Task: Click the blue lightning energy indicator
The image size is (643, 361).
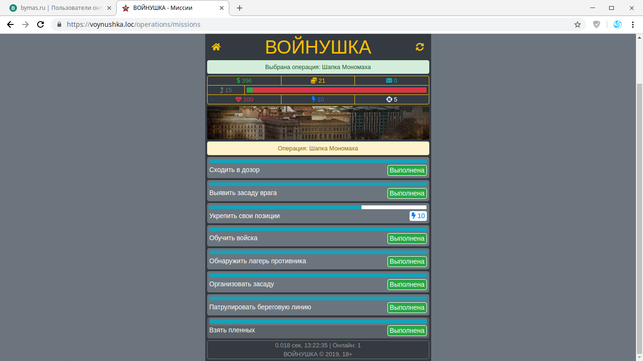Action: 318,99
